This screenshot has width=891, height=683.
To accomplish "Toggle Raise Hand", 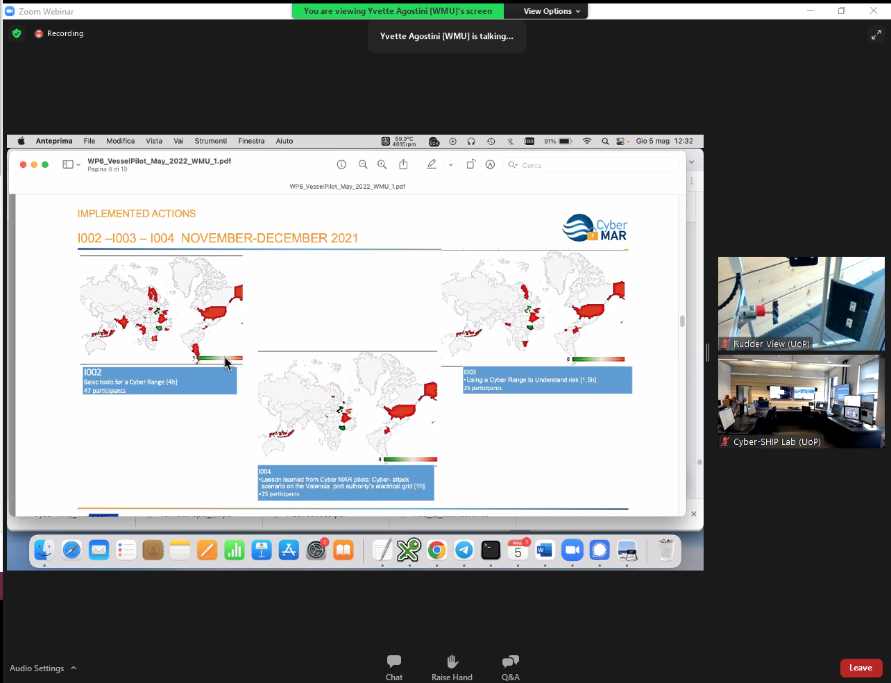I will point(452,667).
